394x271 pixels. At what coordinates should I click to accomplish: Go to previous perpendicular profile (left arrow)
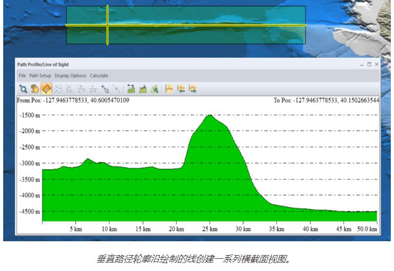tap(181, 89)
